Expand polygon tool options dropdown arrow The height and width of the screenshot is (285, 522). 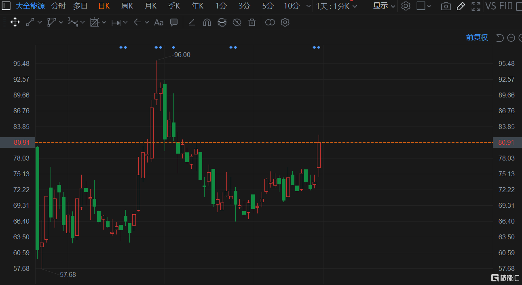61,23
